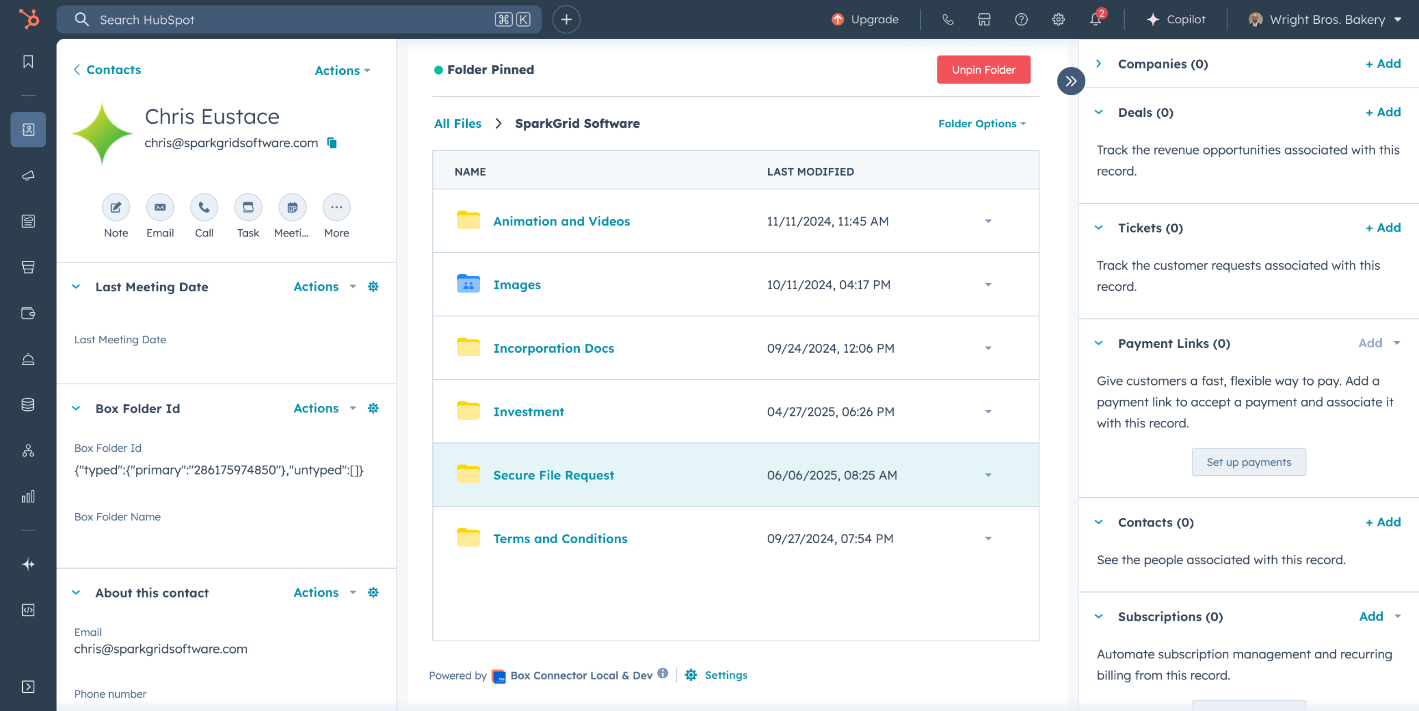Create a Task for the contact

click(x=248, y=208)
